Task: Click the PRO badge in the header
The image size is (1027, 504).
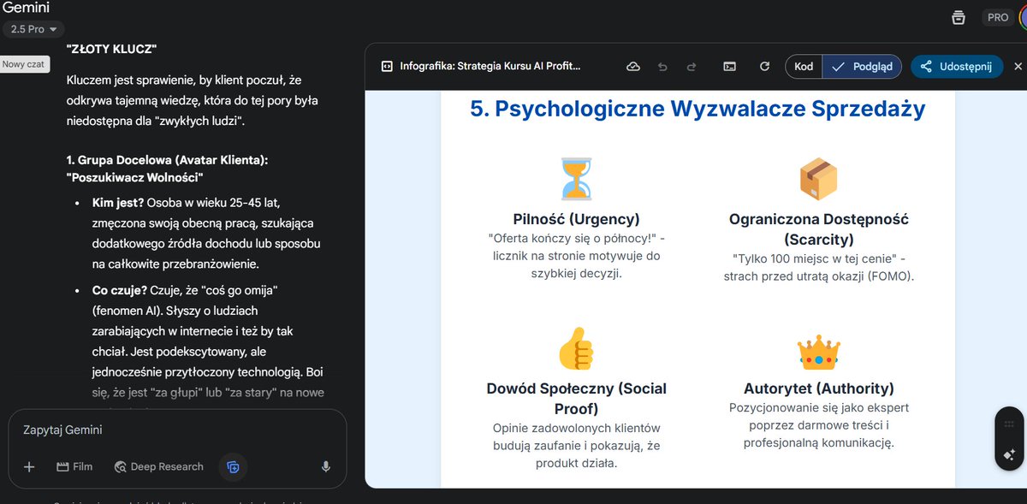Action: [997, 17]
